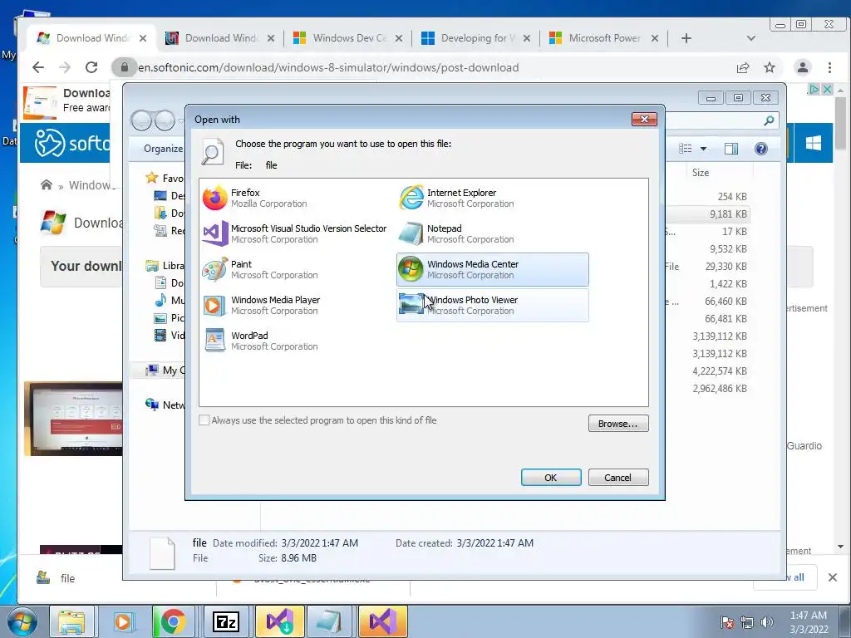851x638 pixels.
Task: Click Size column header in Explorer
Action: 700,173
